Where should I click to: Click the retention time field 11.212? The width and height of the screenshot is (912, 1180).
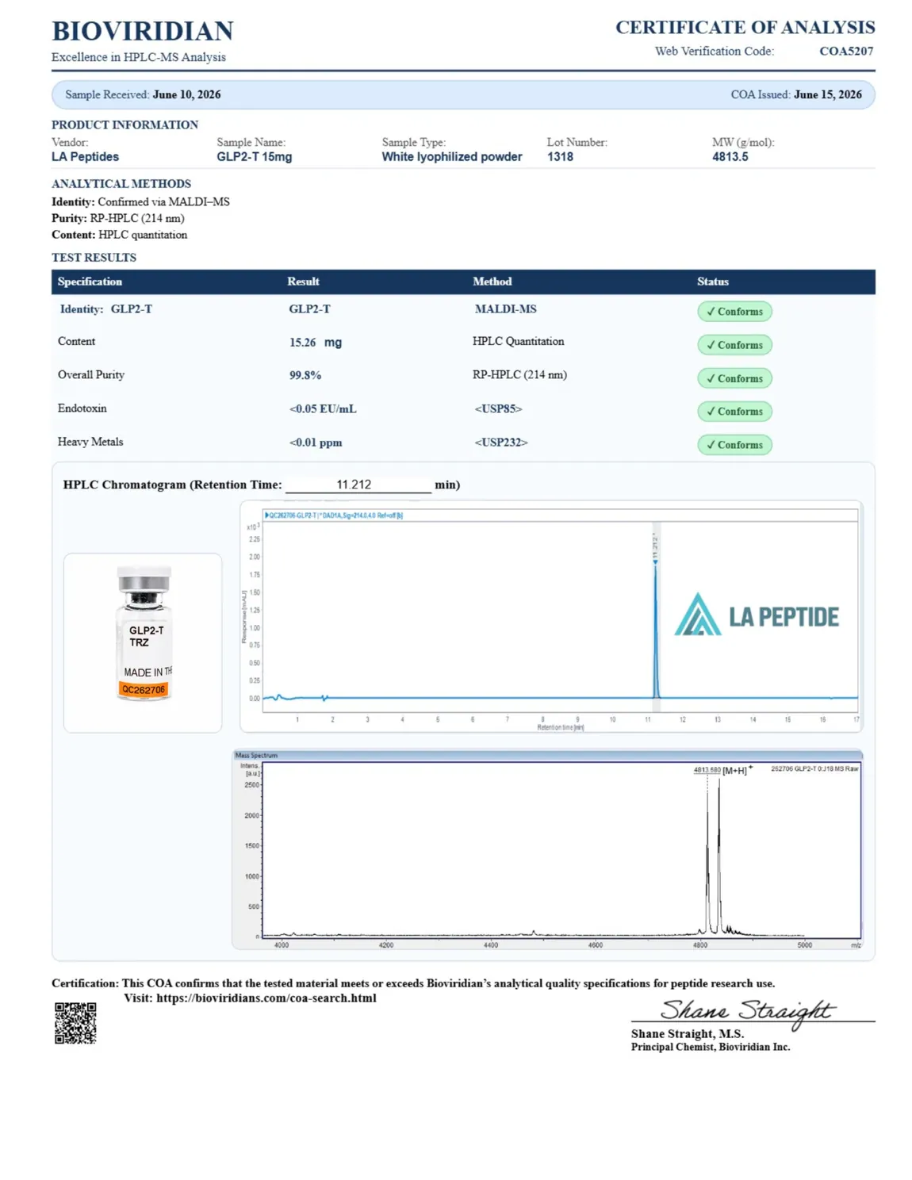point(358,485)
